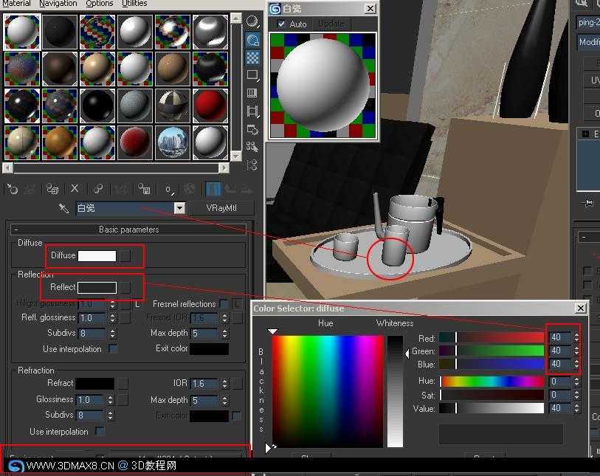The image size is (600, 476).
Task: Open the Navigation menu
Action: (x=58, y=4)
